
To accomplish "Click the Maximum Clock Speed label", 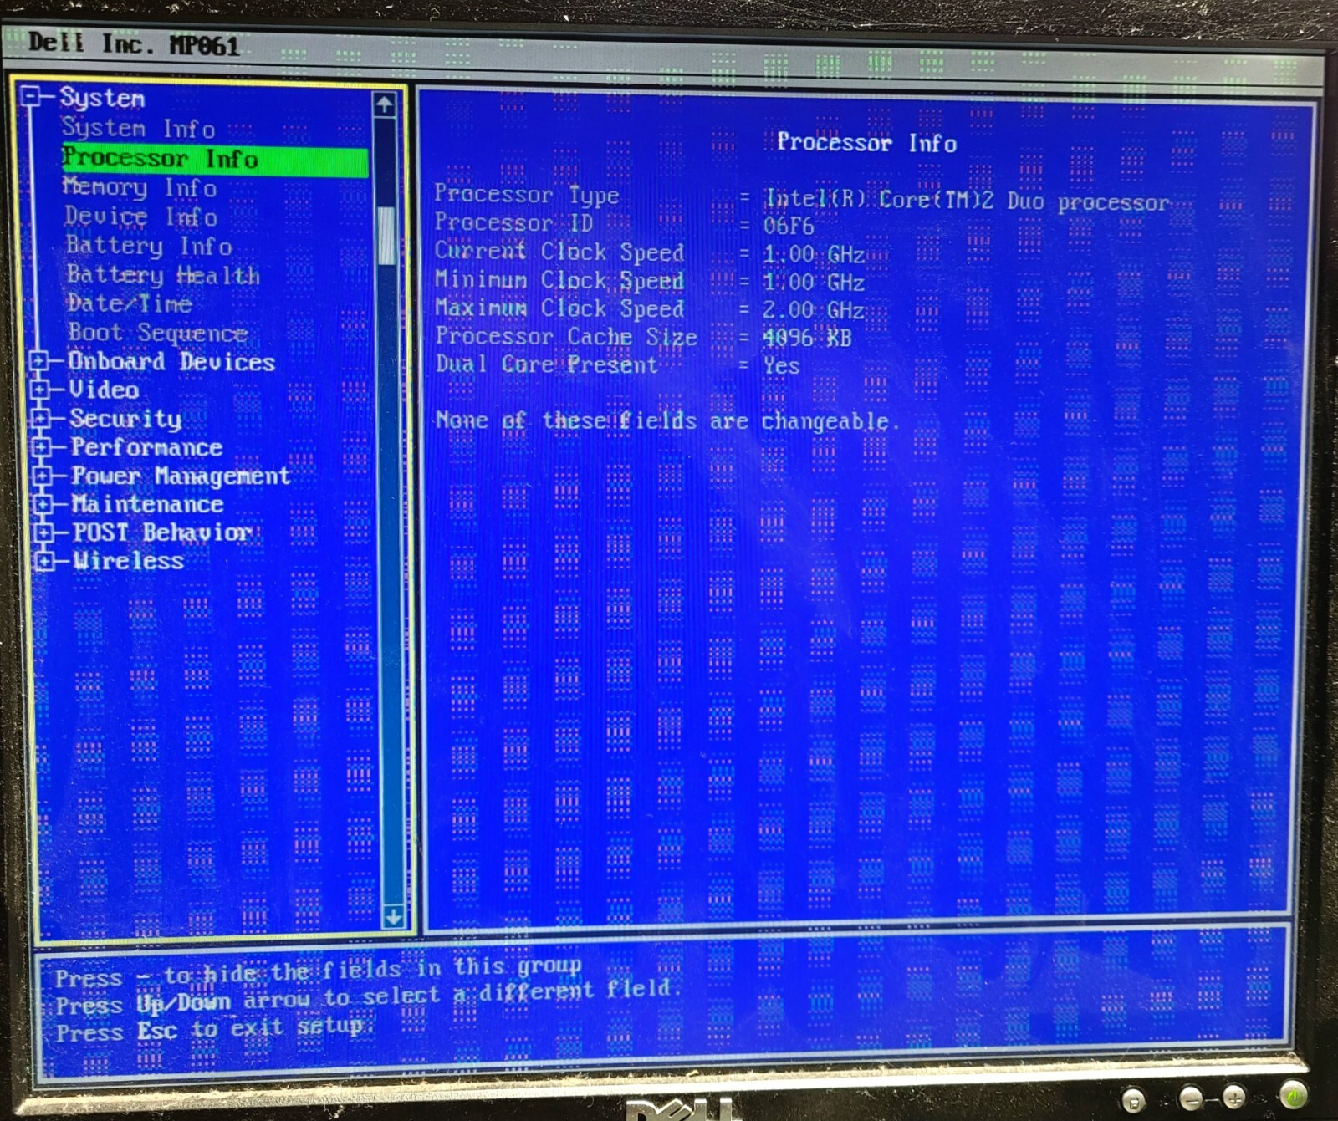I will [x=559, y=308].
